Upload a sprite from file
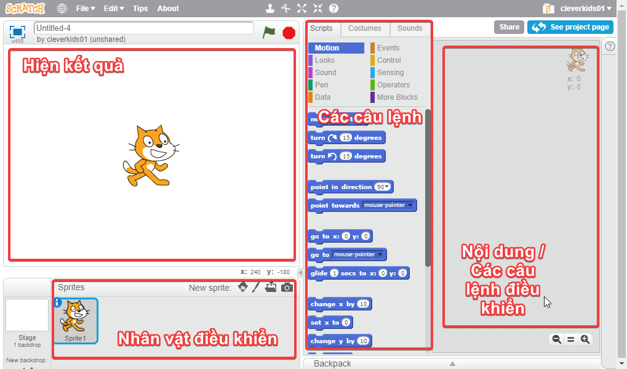The height and width of the screenshot is (369, 627). point(271,287)
